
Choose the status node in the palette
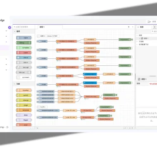point(24,58)
